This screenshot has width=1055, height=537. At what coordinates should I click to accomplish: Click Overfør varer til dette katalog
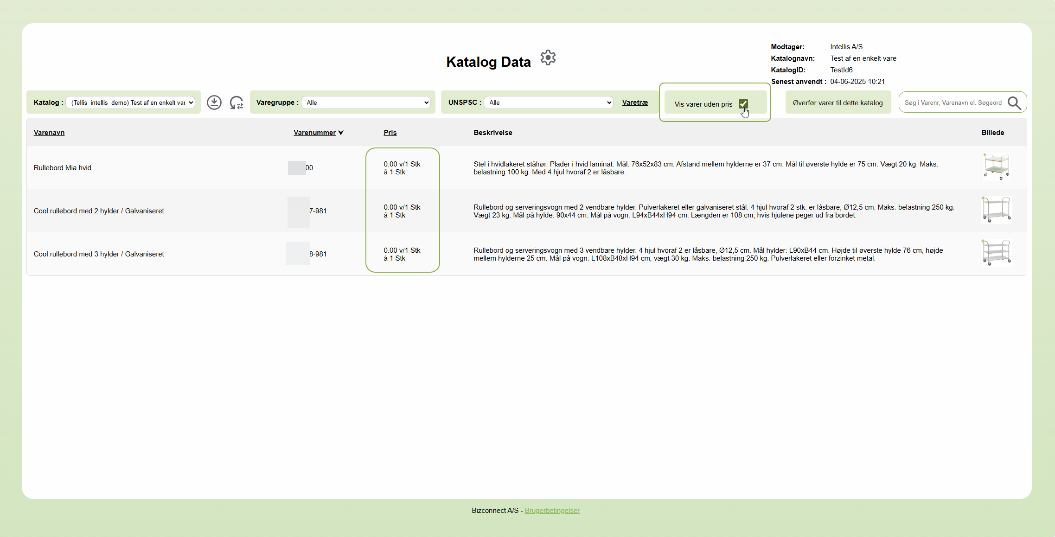point(838,103)
